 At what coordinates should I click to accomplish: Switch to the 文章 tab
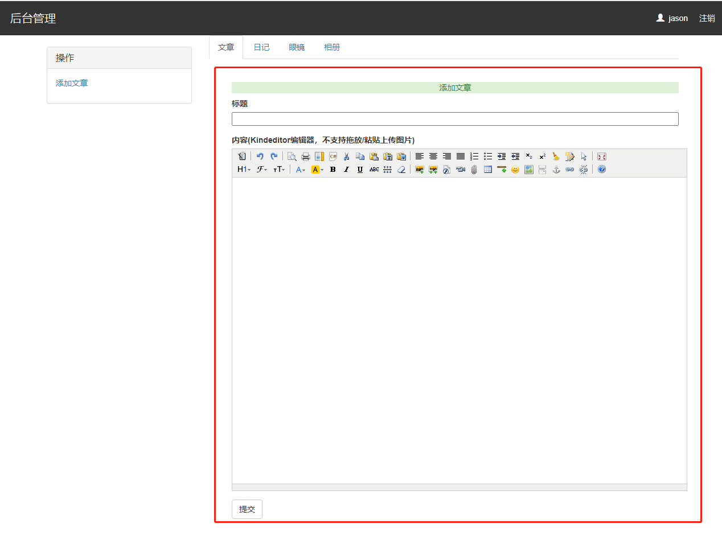[226, 47]
